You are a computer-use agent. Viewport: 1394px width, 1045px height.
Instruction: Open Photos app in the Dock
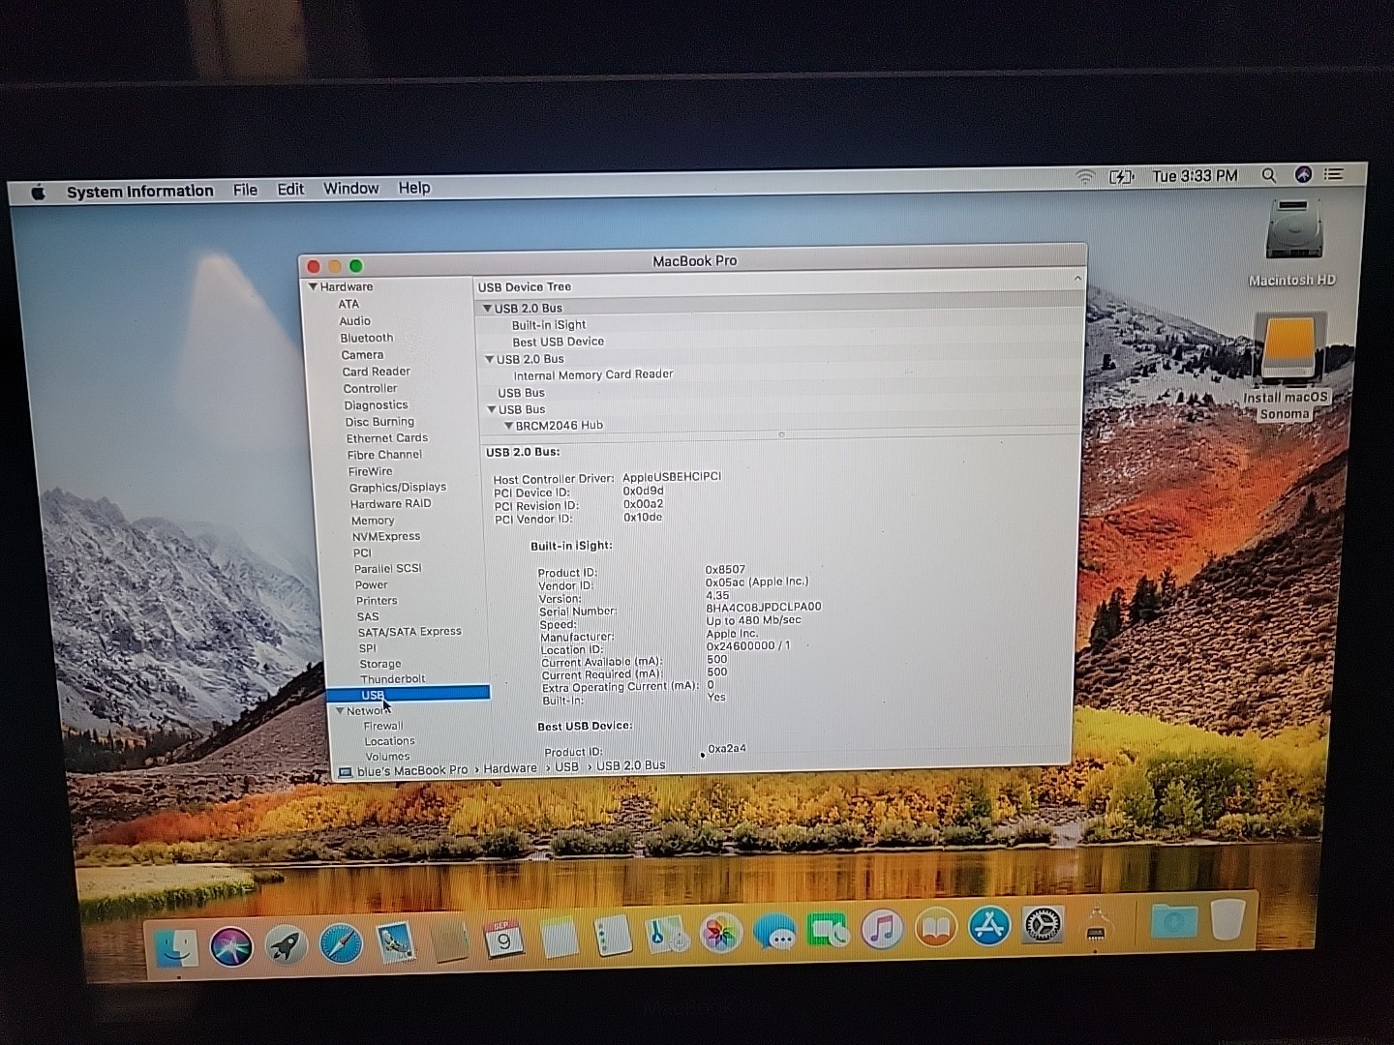coord(721,934)
